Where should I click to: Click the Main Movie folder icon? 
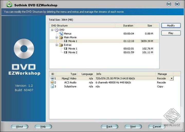pyautogui.click(x=61, y=37)
